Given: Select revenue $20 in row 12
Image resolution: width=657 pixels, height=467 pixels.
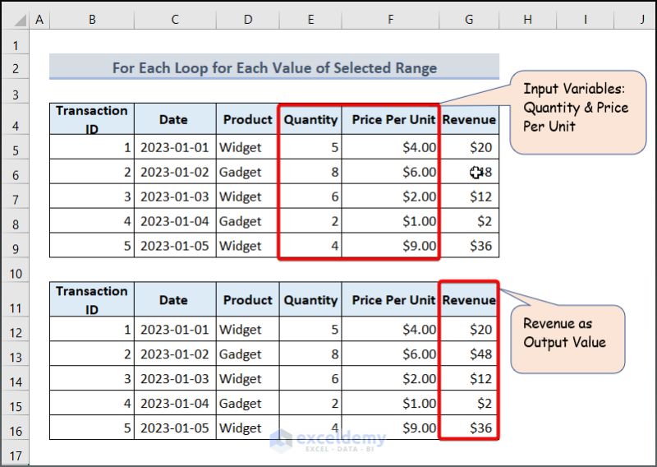Looking at the screenshot, I should click(469, 329).
